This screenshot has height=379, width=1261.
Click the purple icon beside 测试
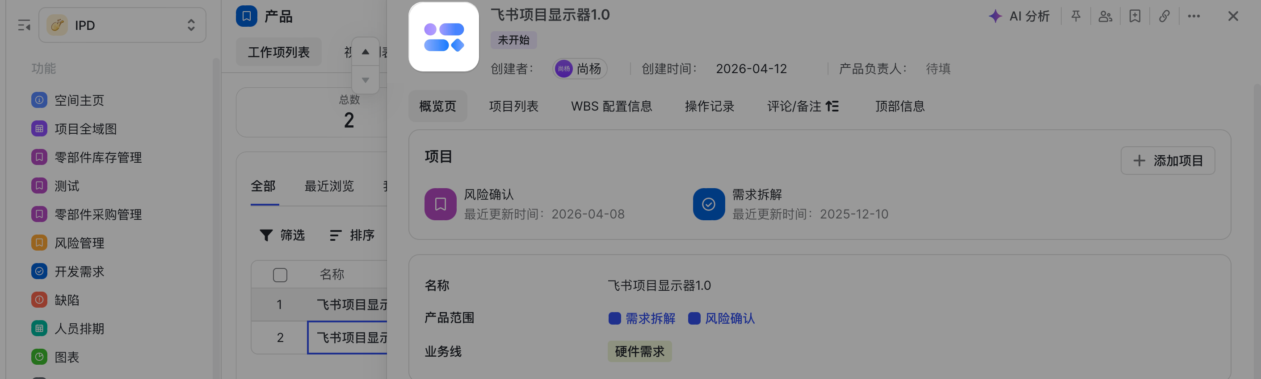(39, 185)
